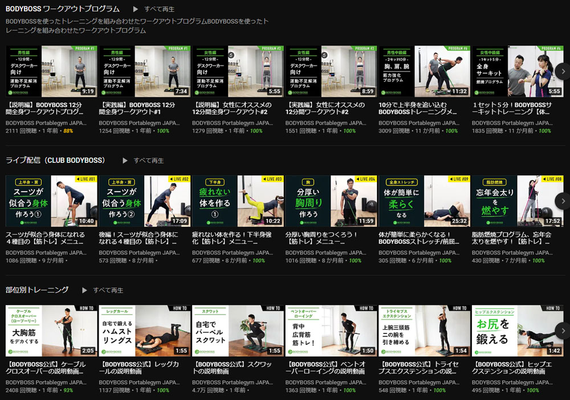Image resolution: width=570 pixels, height=400 pixels.
Task: Open 部位別トレーニング section heading
Action: click(37, 290)
